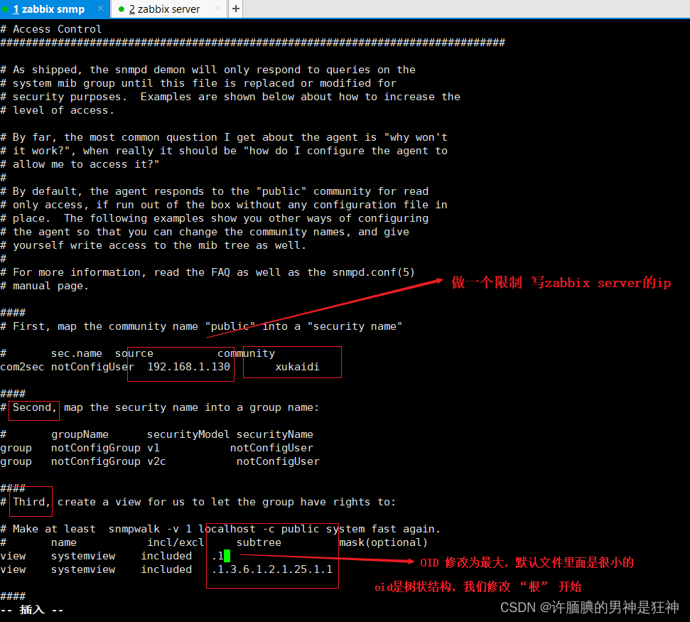Click the OID .1.3.6.1.2.1.25.1.1
This screenshot has height=622, width=690.
pyautogui.click(x=271, y=569)
